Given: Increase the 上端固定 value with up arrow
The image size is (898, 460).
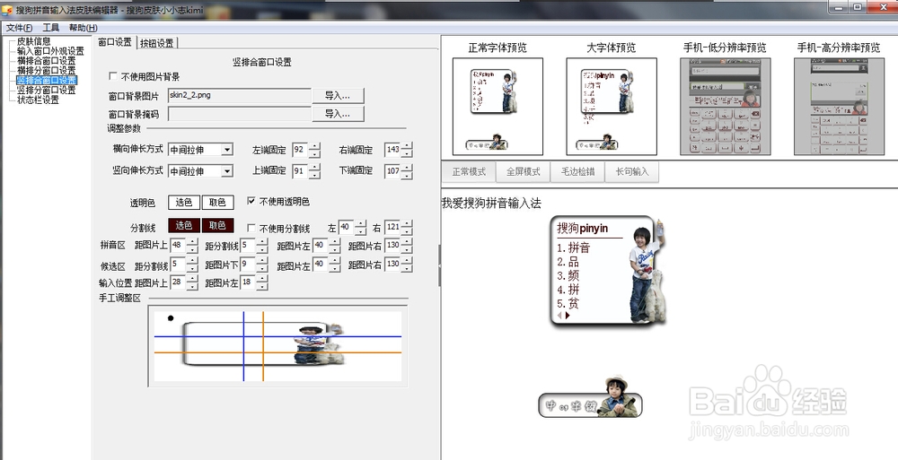Looking at the screenshot, I should point(315,167).
